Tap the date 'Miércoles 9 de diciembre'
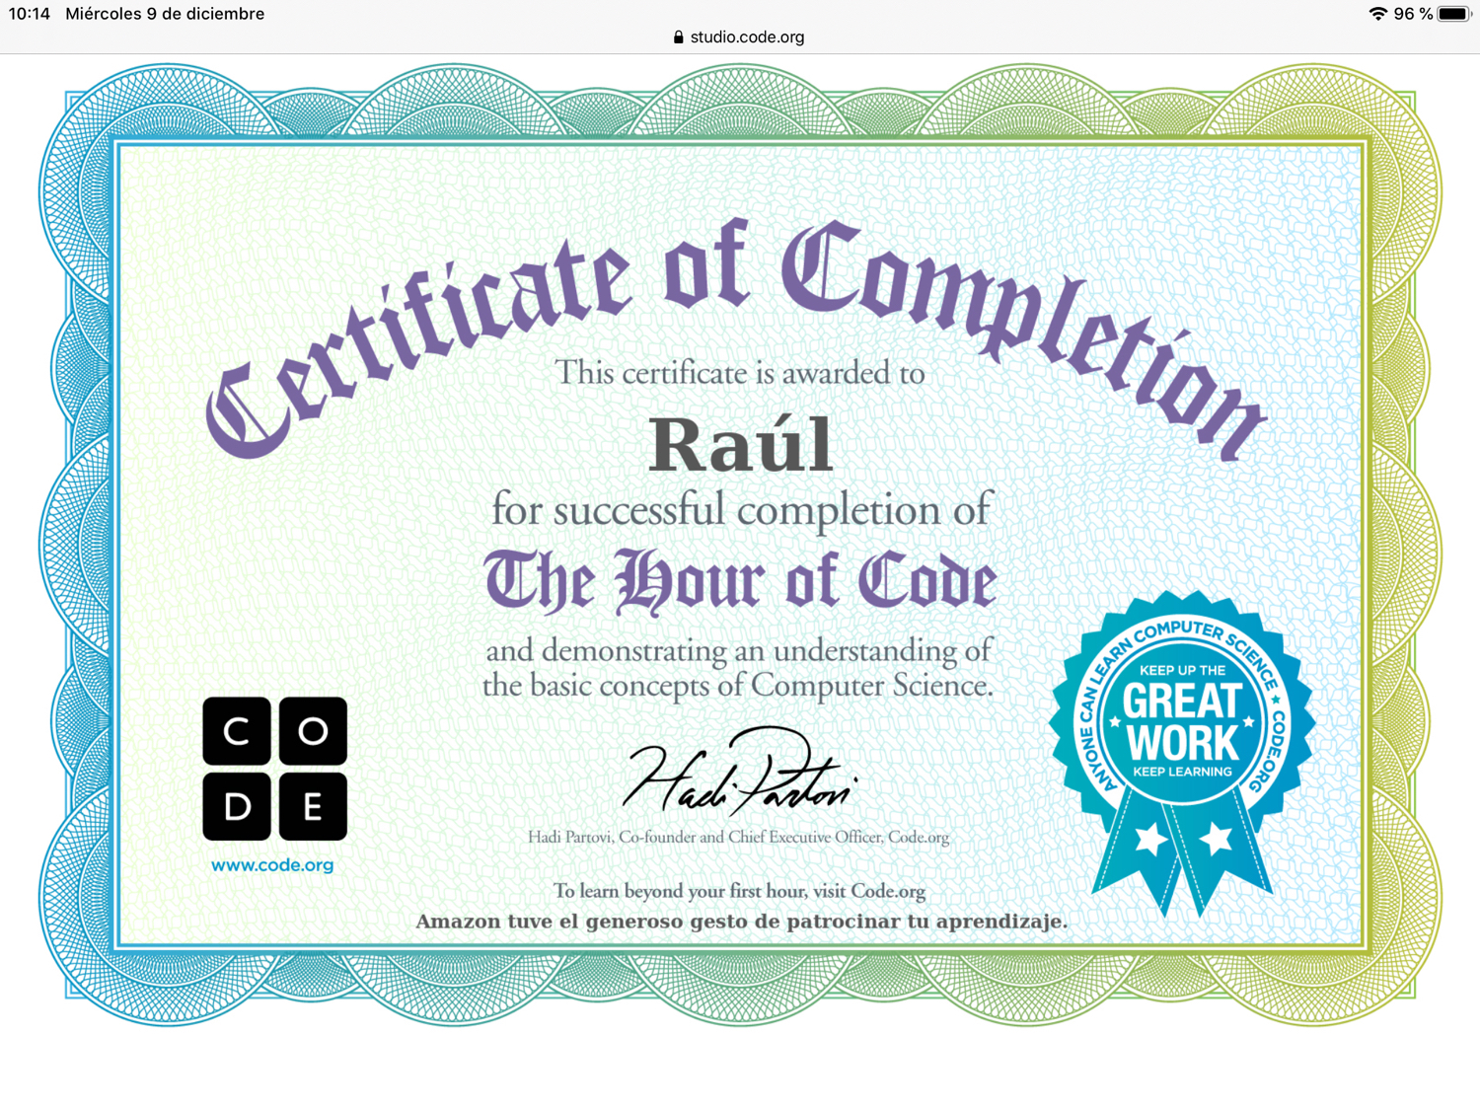This screenshot has height=1110, width=1480. click(165, 14)
